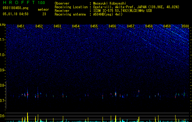Image resolution: width=192 pixels, height=122 pixels.
Task: Click the 1.1 kHz frequency axis label
Action: click(x=3, y=40)
